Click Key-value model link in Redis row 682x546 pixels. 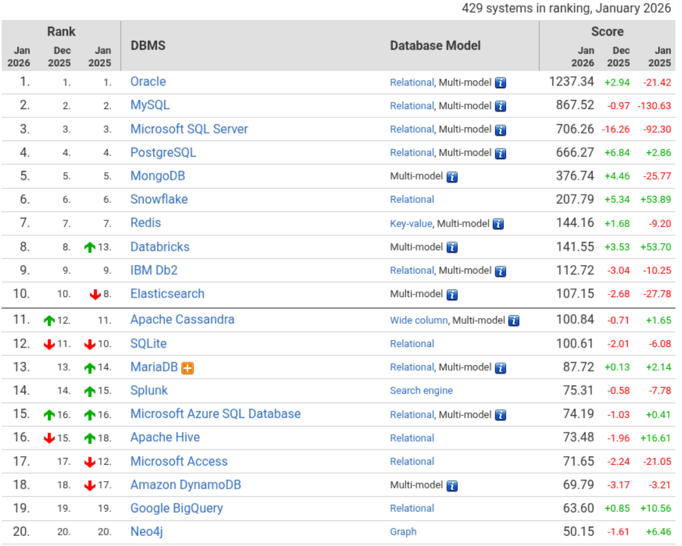411,224
